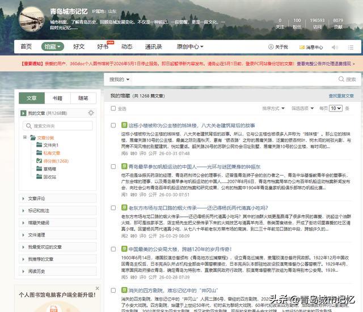Open article 消失的四方剧院
This screenshot has height=312, width=363.
tap(173, 290)
